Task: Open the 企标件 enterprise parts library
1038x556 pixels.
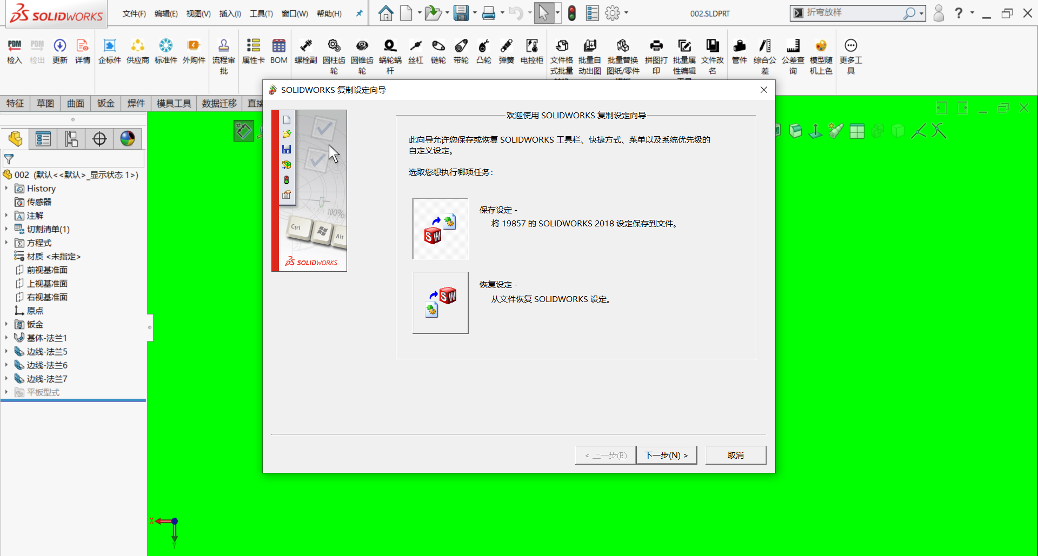Action: point(110,51)
